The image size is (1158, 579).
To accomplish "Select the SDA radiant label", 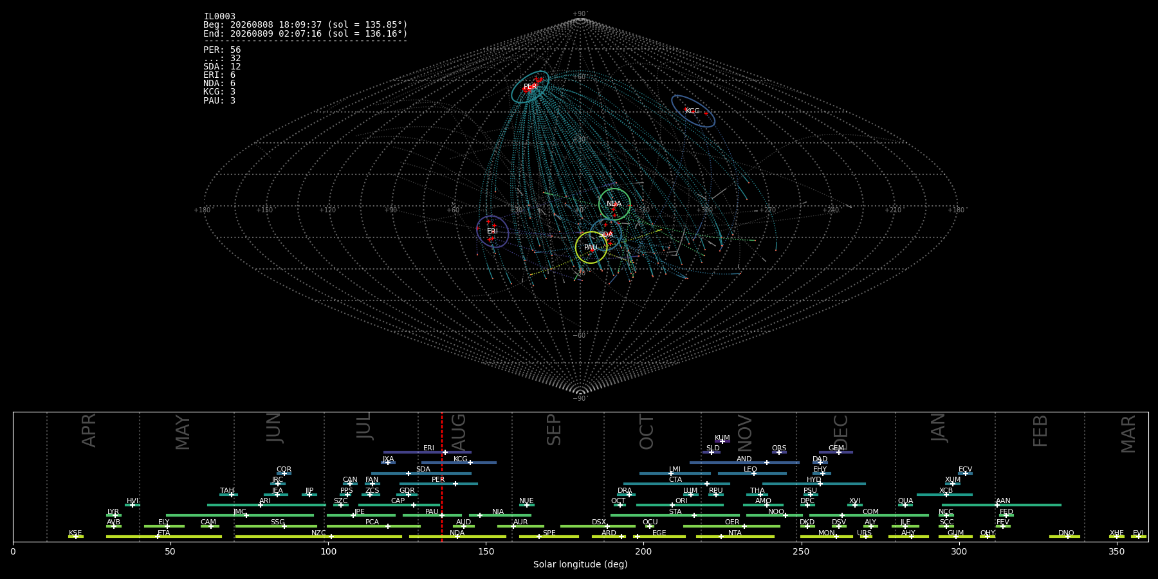I will (606, 235).
